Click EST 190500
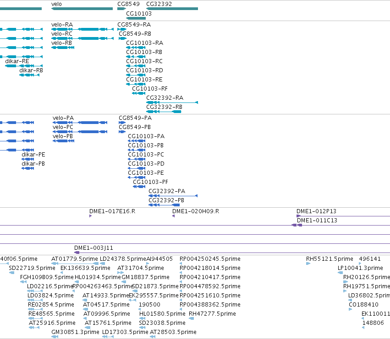Screen dimensions: 390x339 (x=149, y=305)
